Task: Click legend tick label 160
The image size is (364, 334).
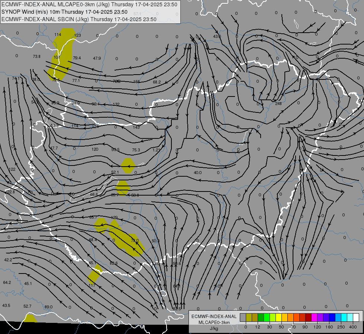Action: point(329,327)
